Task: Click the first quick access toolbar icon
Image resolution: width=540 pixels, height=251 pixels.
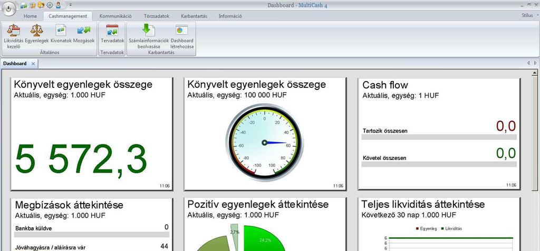Action: [x=24, y=5]
